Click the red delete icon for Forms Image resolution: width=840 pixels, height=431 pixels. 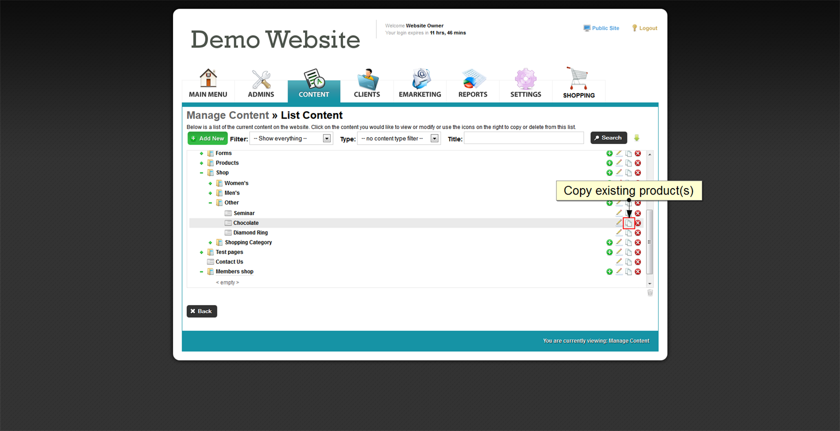(x=638, y=153)
